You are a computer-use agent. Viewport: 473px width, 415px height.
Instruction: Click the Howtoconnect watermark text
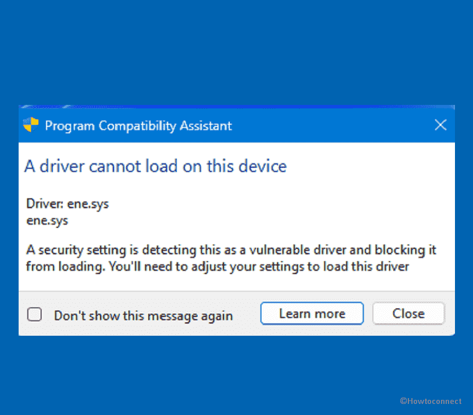(x=431, y=401)
